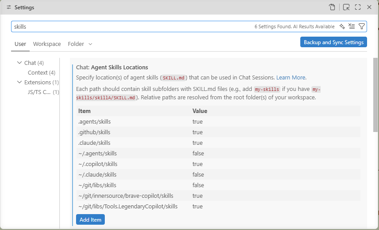This screenshot has width=379, height=230.
Task: Select Chat (4) in settings tree
Action: coord(34,63)
